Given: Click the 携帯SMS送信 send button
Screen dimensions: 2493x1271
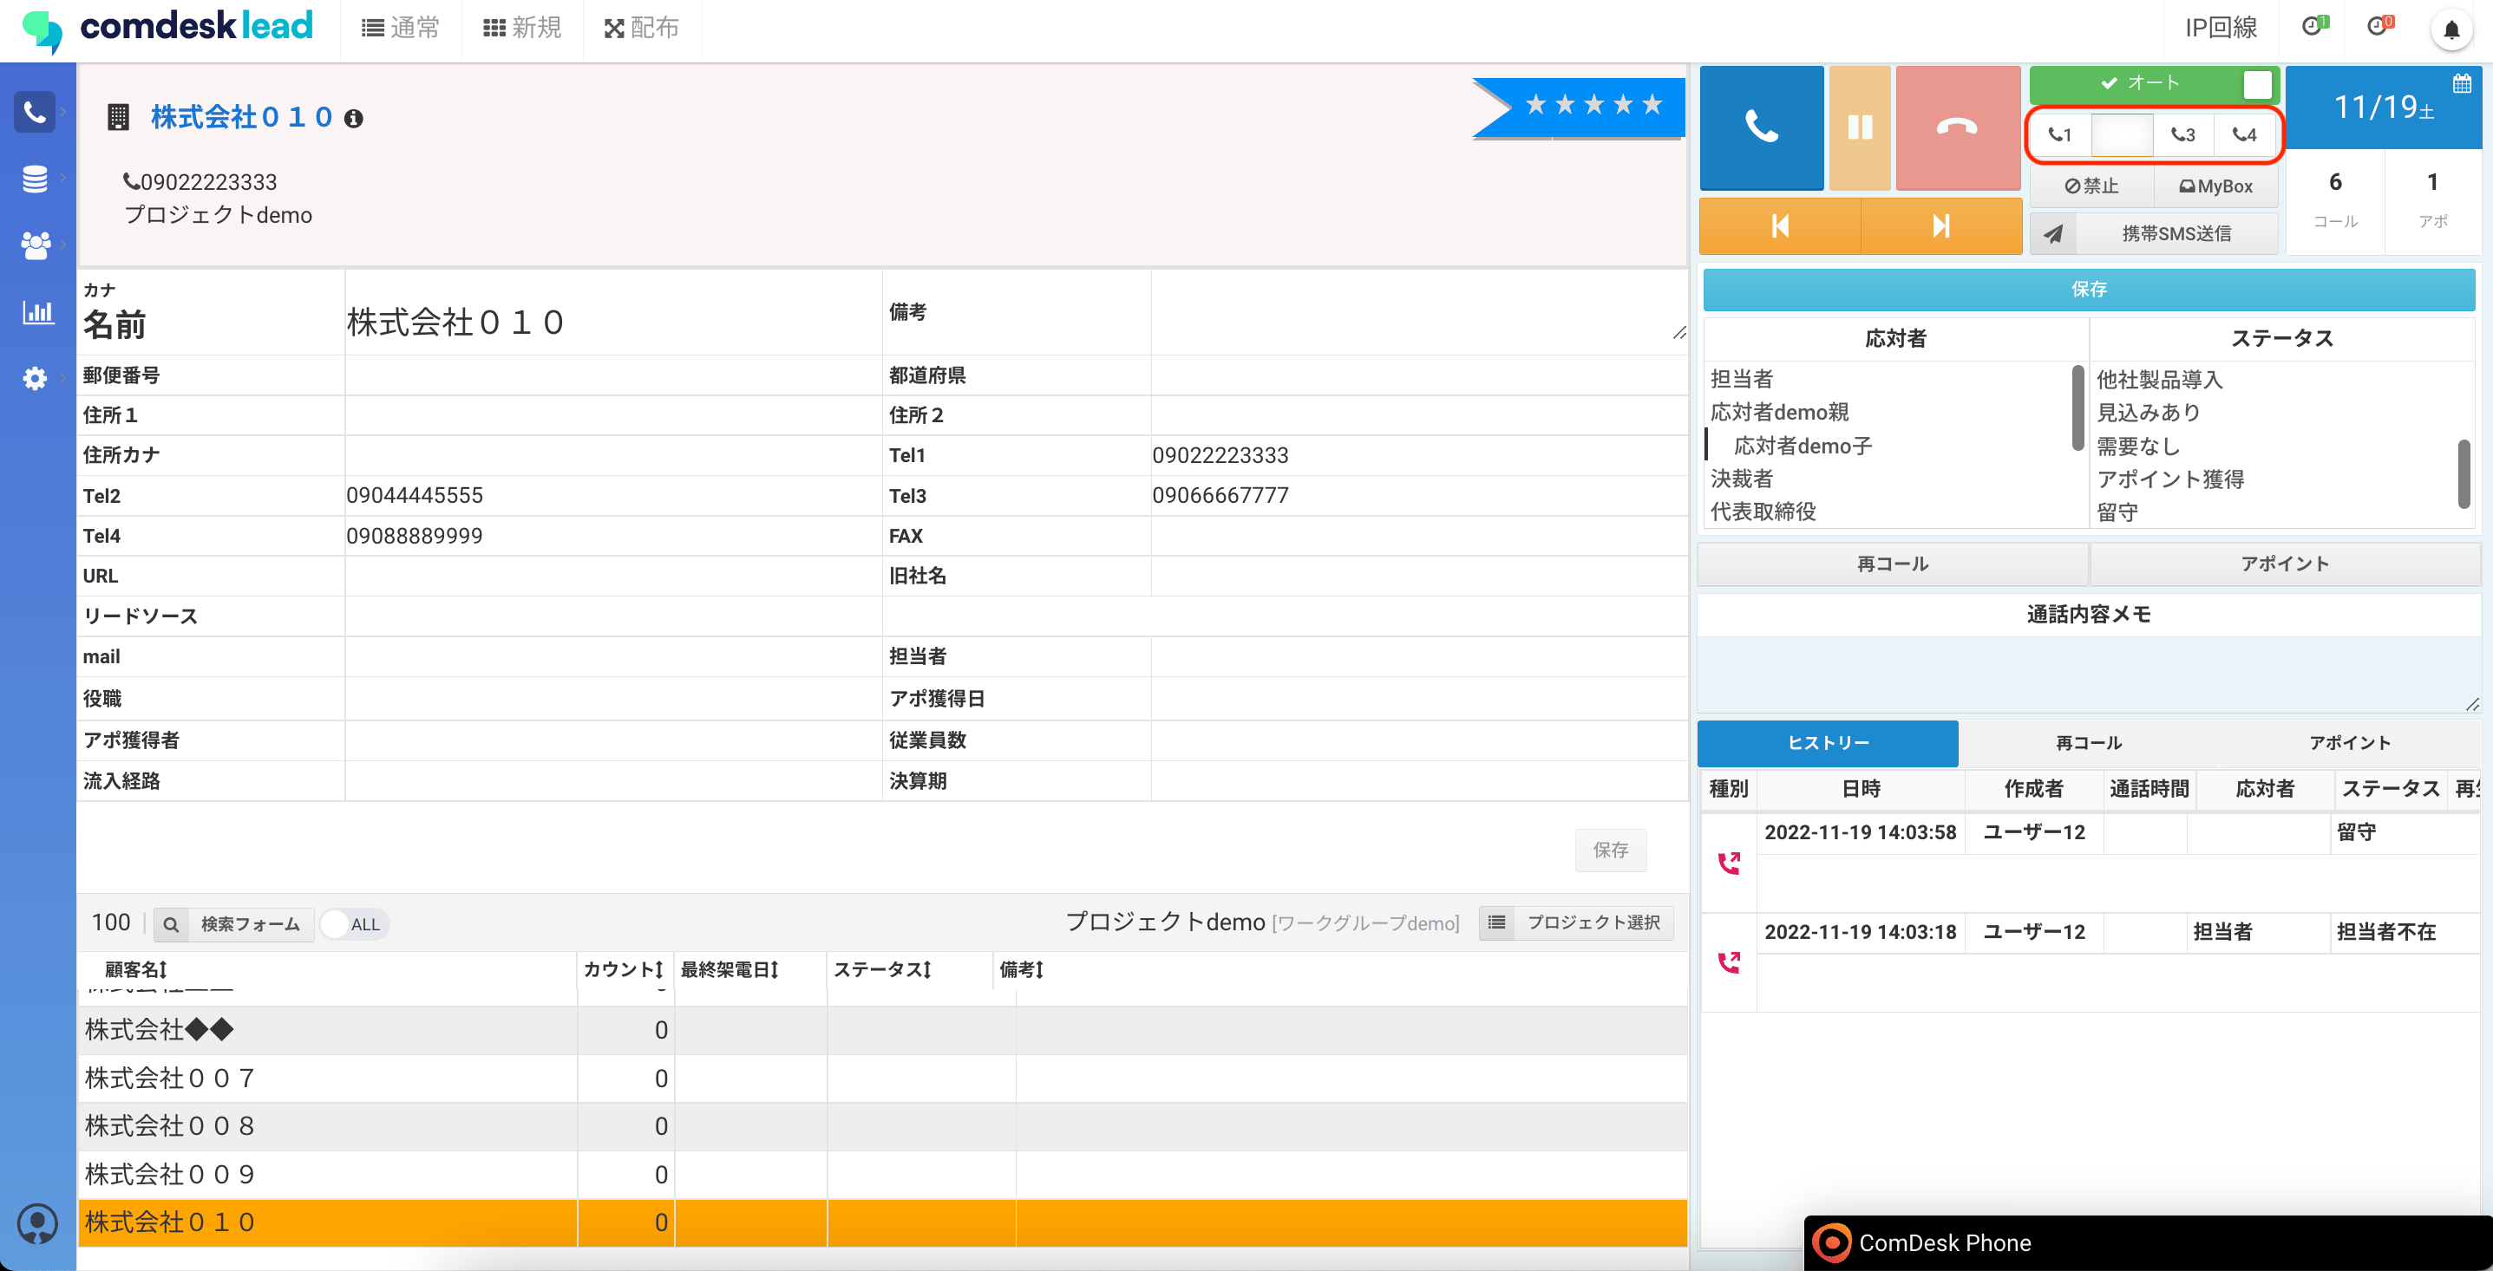Looking at the screenshot, I should click(x=2153, y=233).
